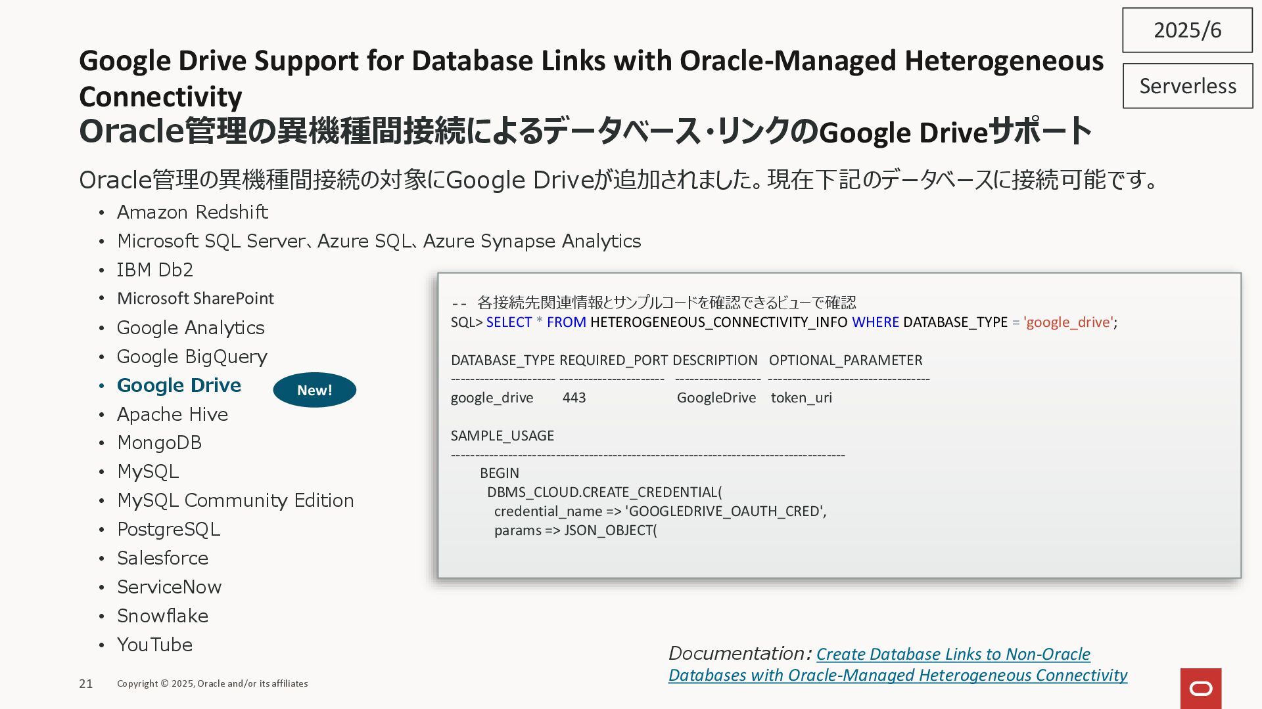
Task: Click HETEROGENEOUS_CONNECTIVITY_INFO in the query
Action: click(719, 322)
